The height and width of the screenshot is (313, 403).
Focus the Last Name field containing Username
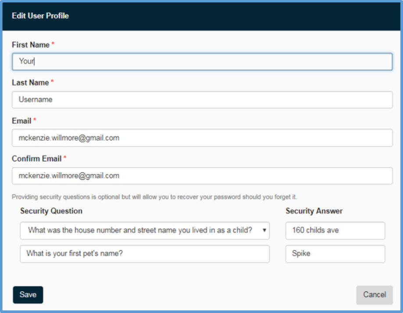[x=202, y=100]
